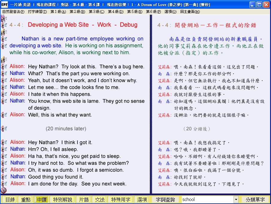Image resolution: width=271 pixels, height=204 pixels.
Task: Toggle the 中譯 Chinese translation button
Action: [x=41, y=200]
